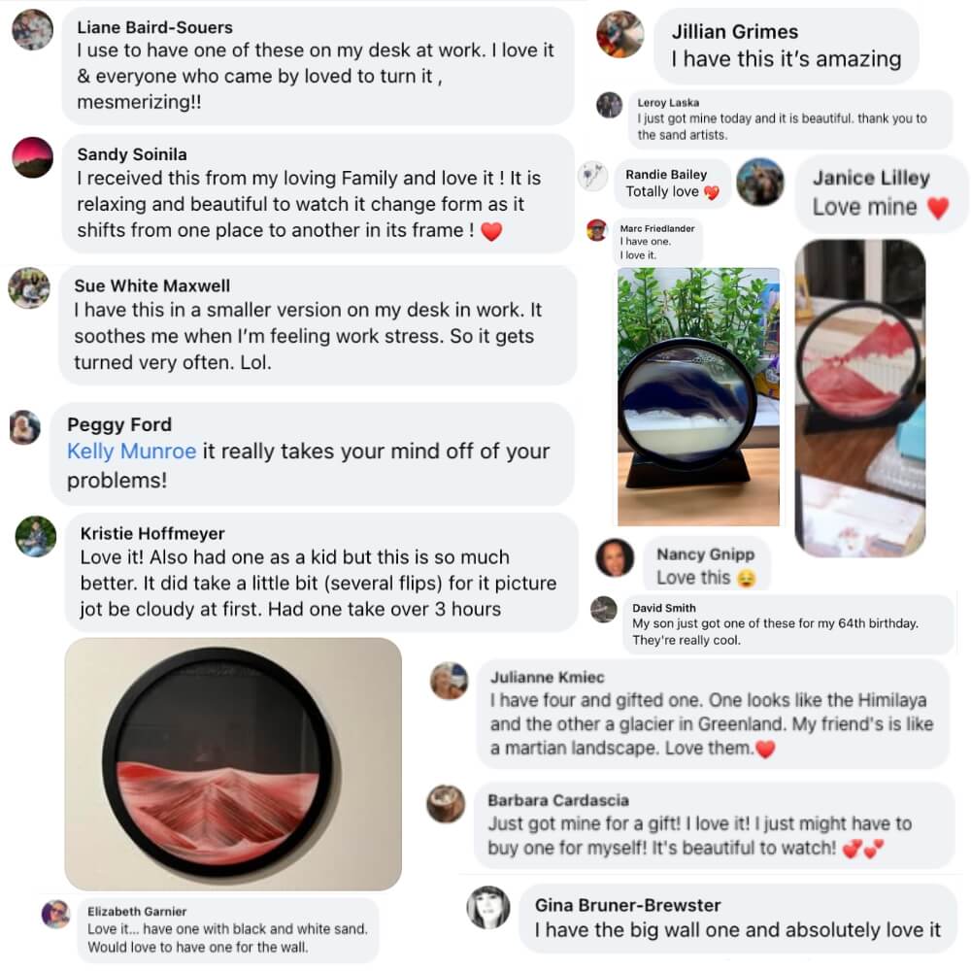Screen dimensions: 971x971
Task: Open the blue sand art photo from Marc
Action: [x=698, y=397]
